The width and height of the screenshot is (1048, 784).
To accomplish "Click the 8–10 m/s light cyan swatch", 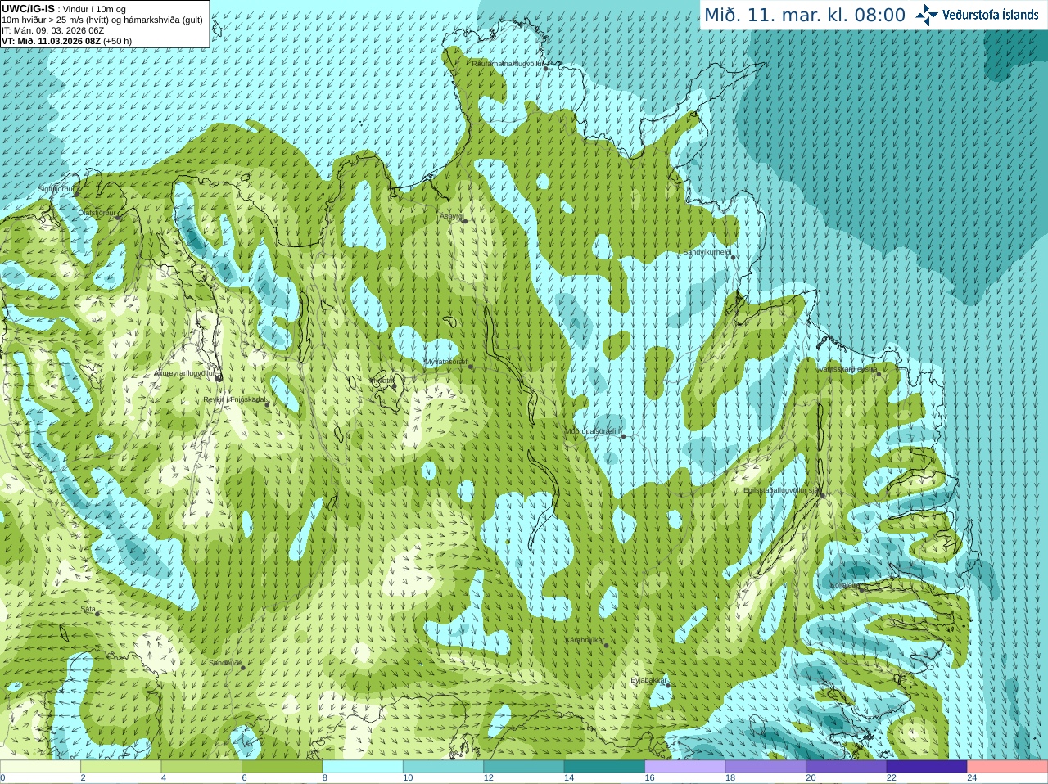I will 363,767.
